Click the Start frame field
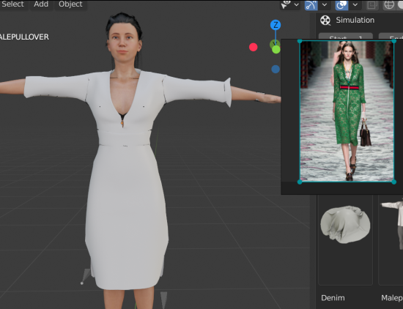 345,36
